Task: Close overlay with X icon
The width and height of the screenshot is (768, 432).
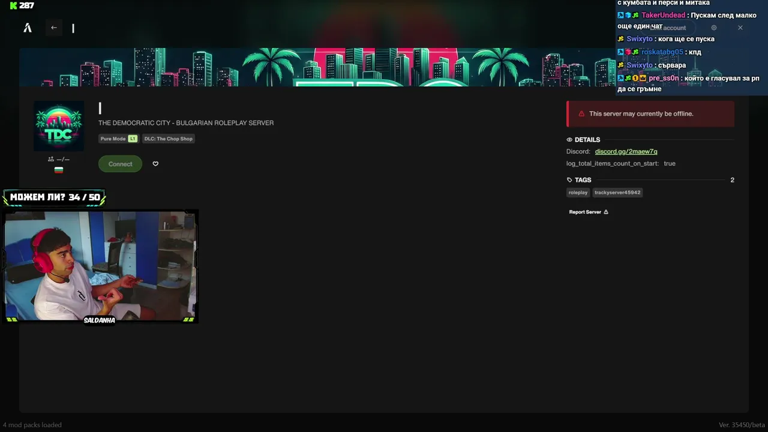Action: click(740, 28)
